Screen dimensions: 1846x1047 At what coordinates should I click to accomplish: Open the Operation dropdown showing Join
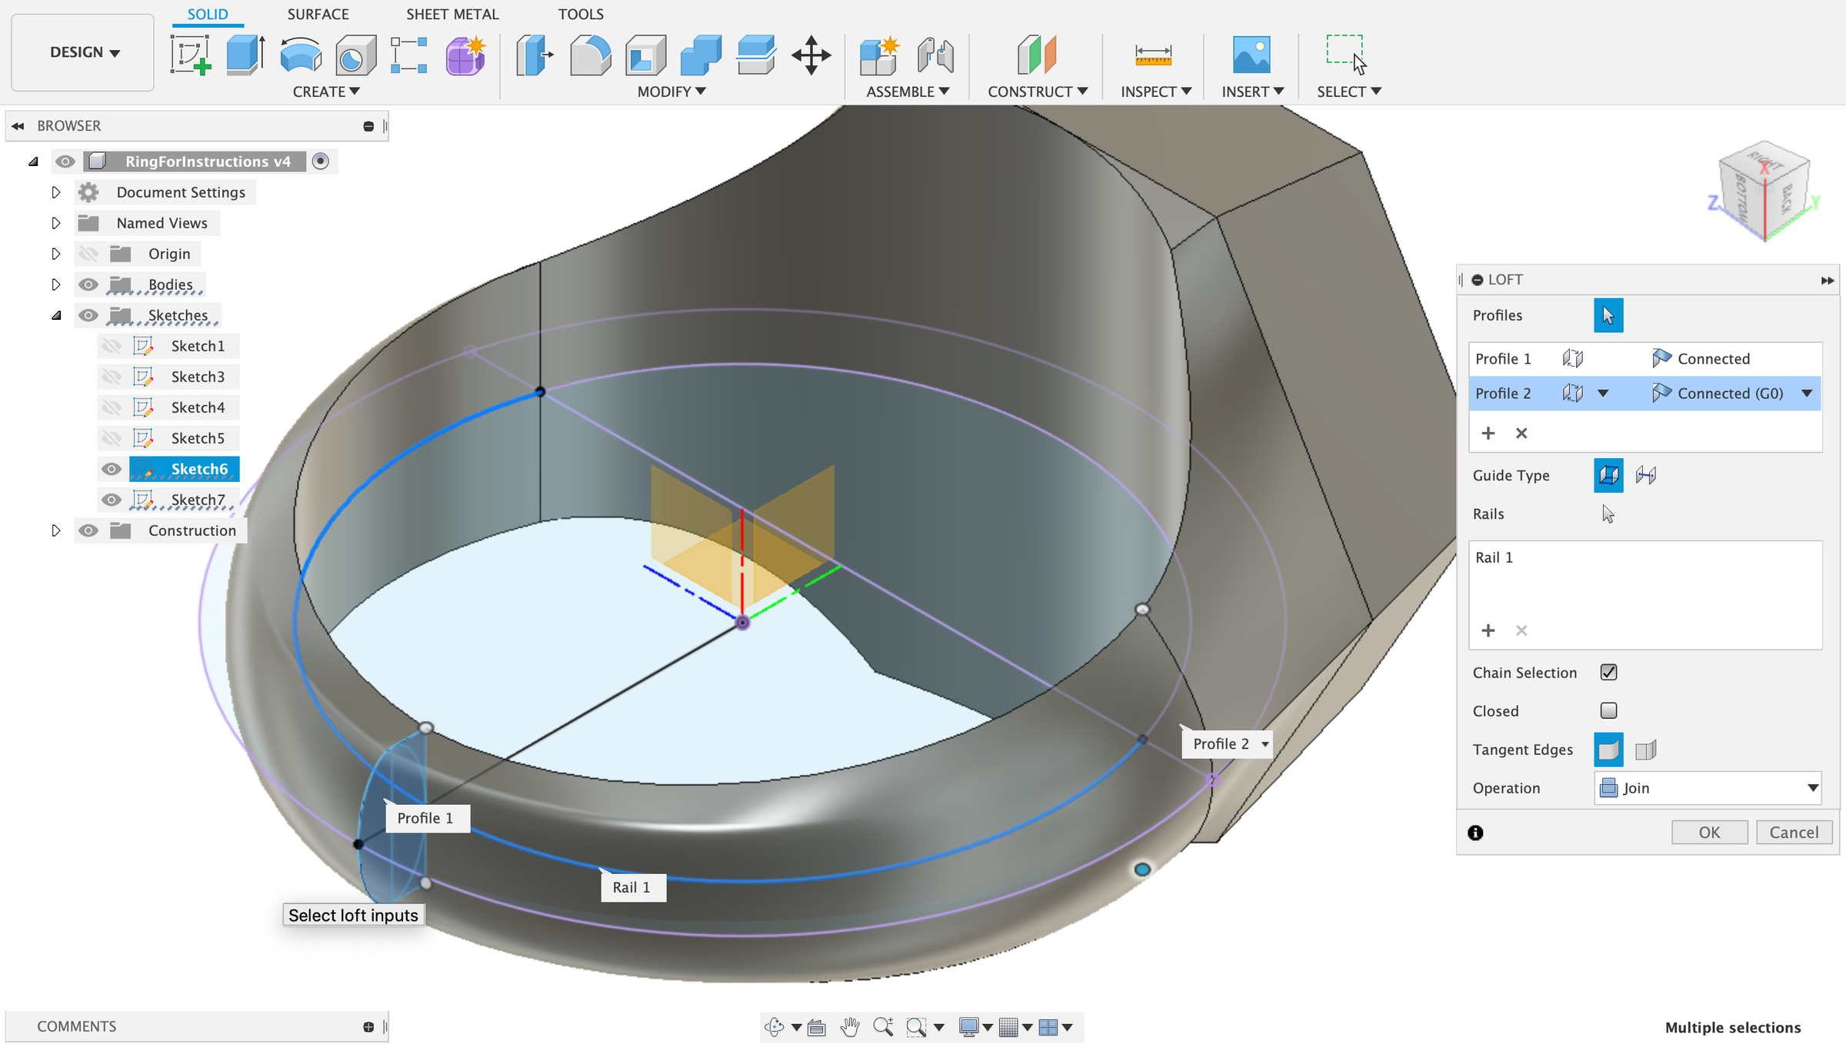[x=1707, y=788]
